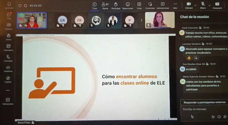This screenshot has height=125, width=228.
Task: Click Karla Cascante's KC avatar
Action: point(182,33)
